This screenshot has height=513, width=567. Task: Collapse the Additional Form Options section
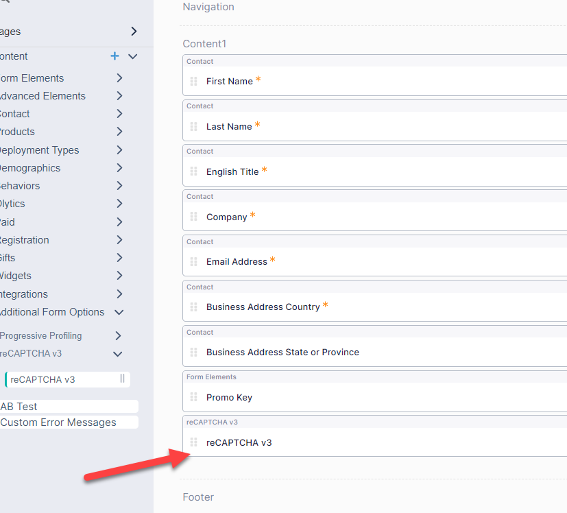119,312
